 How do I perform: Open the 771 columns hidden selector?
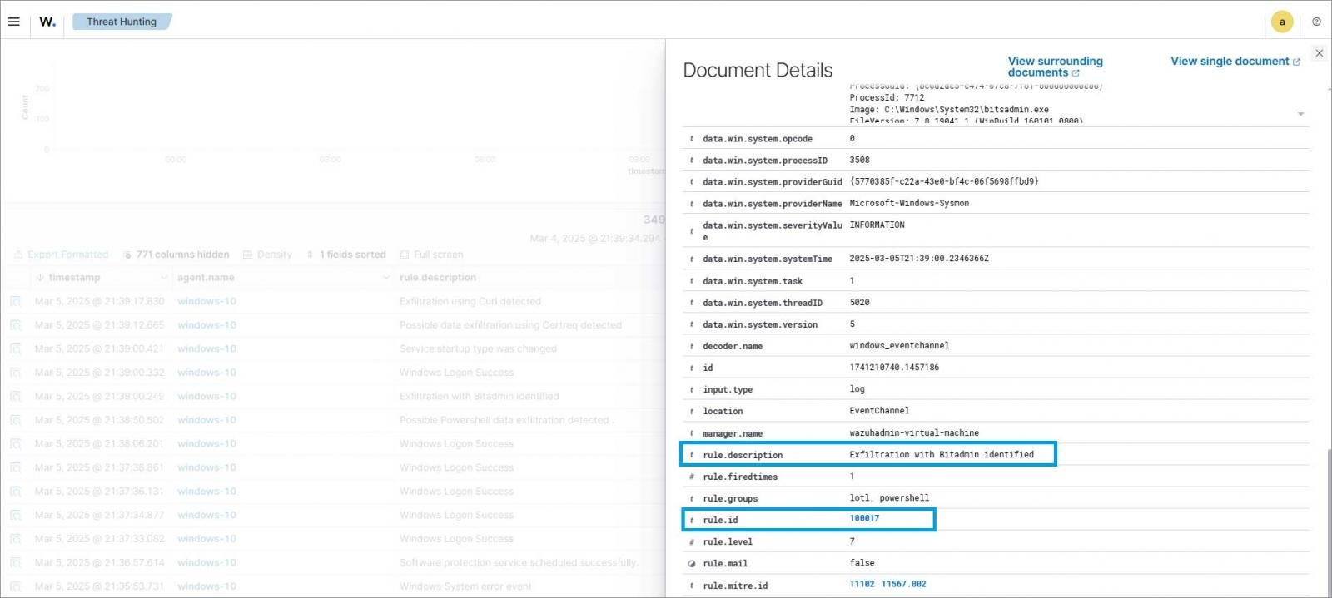click(176, 255)
